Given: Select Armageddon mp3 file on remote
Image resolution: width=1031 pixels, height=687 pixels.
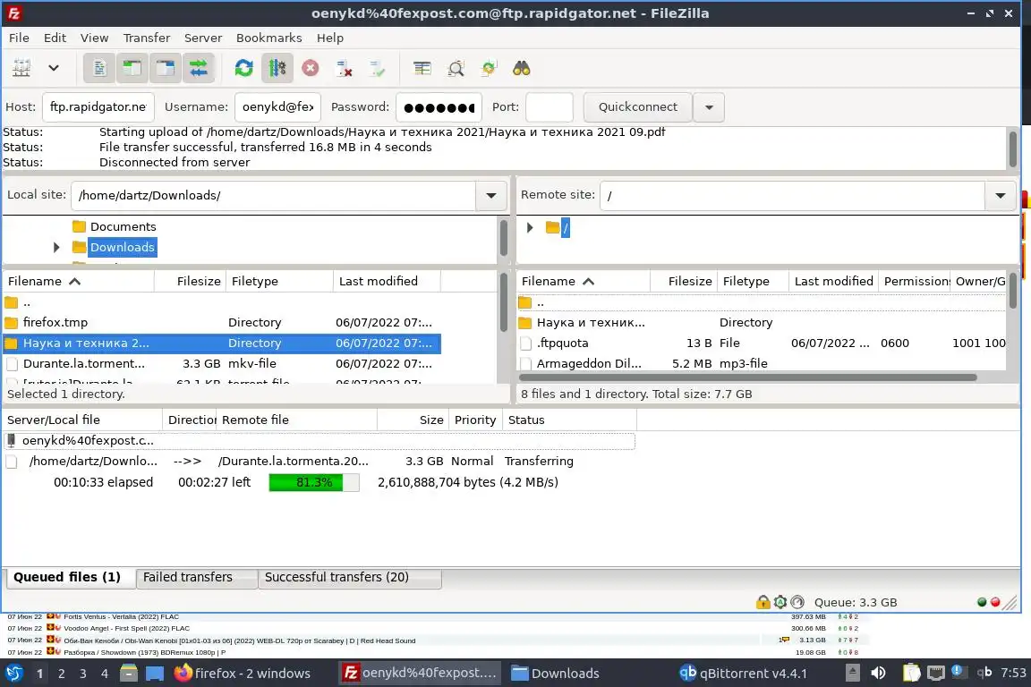Looking at the screenshot, I should coord(762,363).
